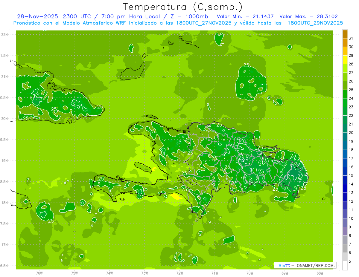Viewport: 359px width, 277px height.
Task: Click the "18" value on color scale
Action: click(x=351, y=150)
